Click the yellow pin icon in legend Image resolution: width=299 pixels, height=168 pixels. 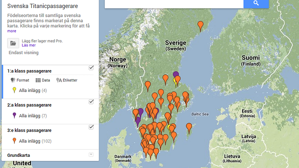click(x=14, y=91)
